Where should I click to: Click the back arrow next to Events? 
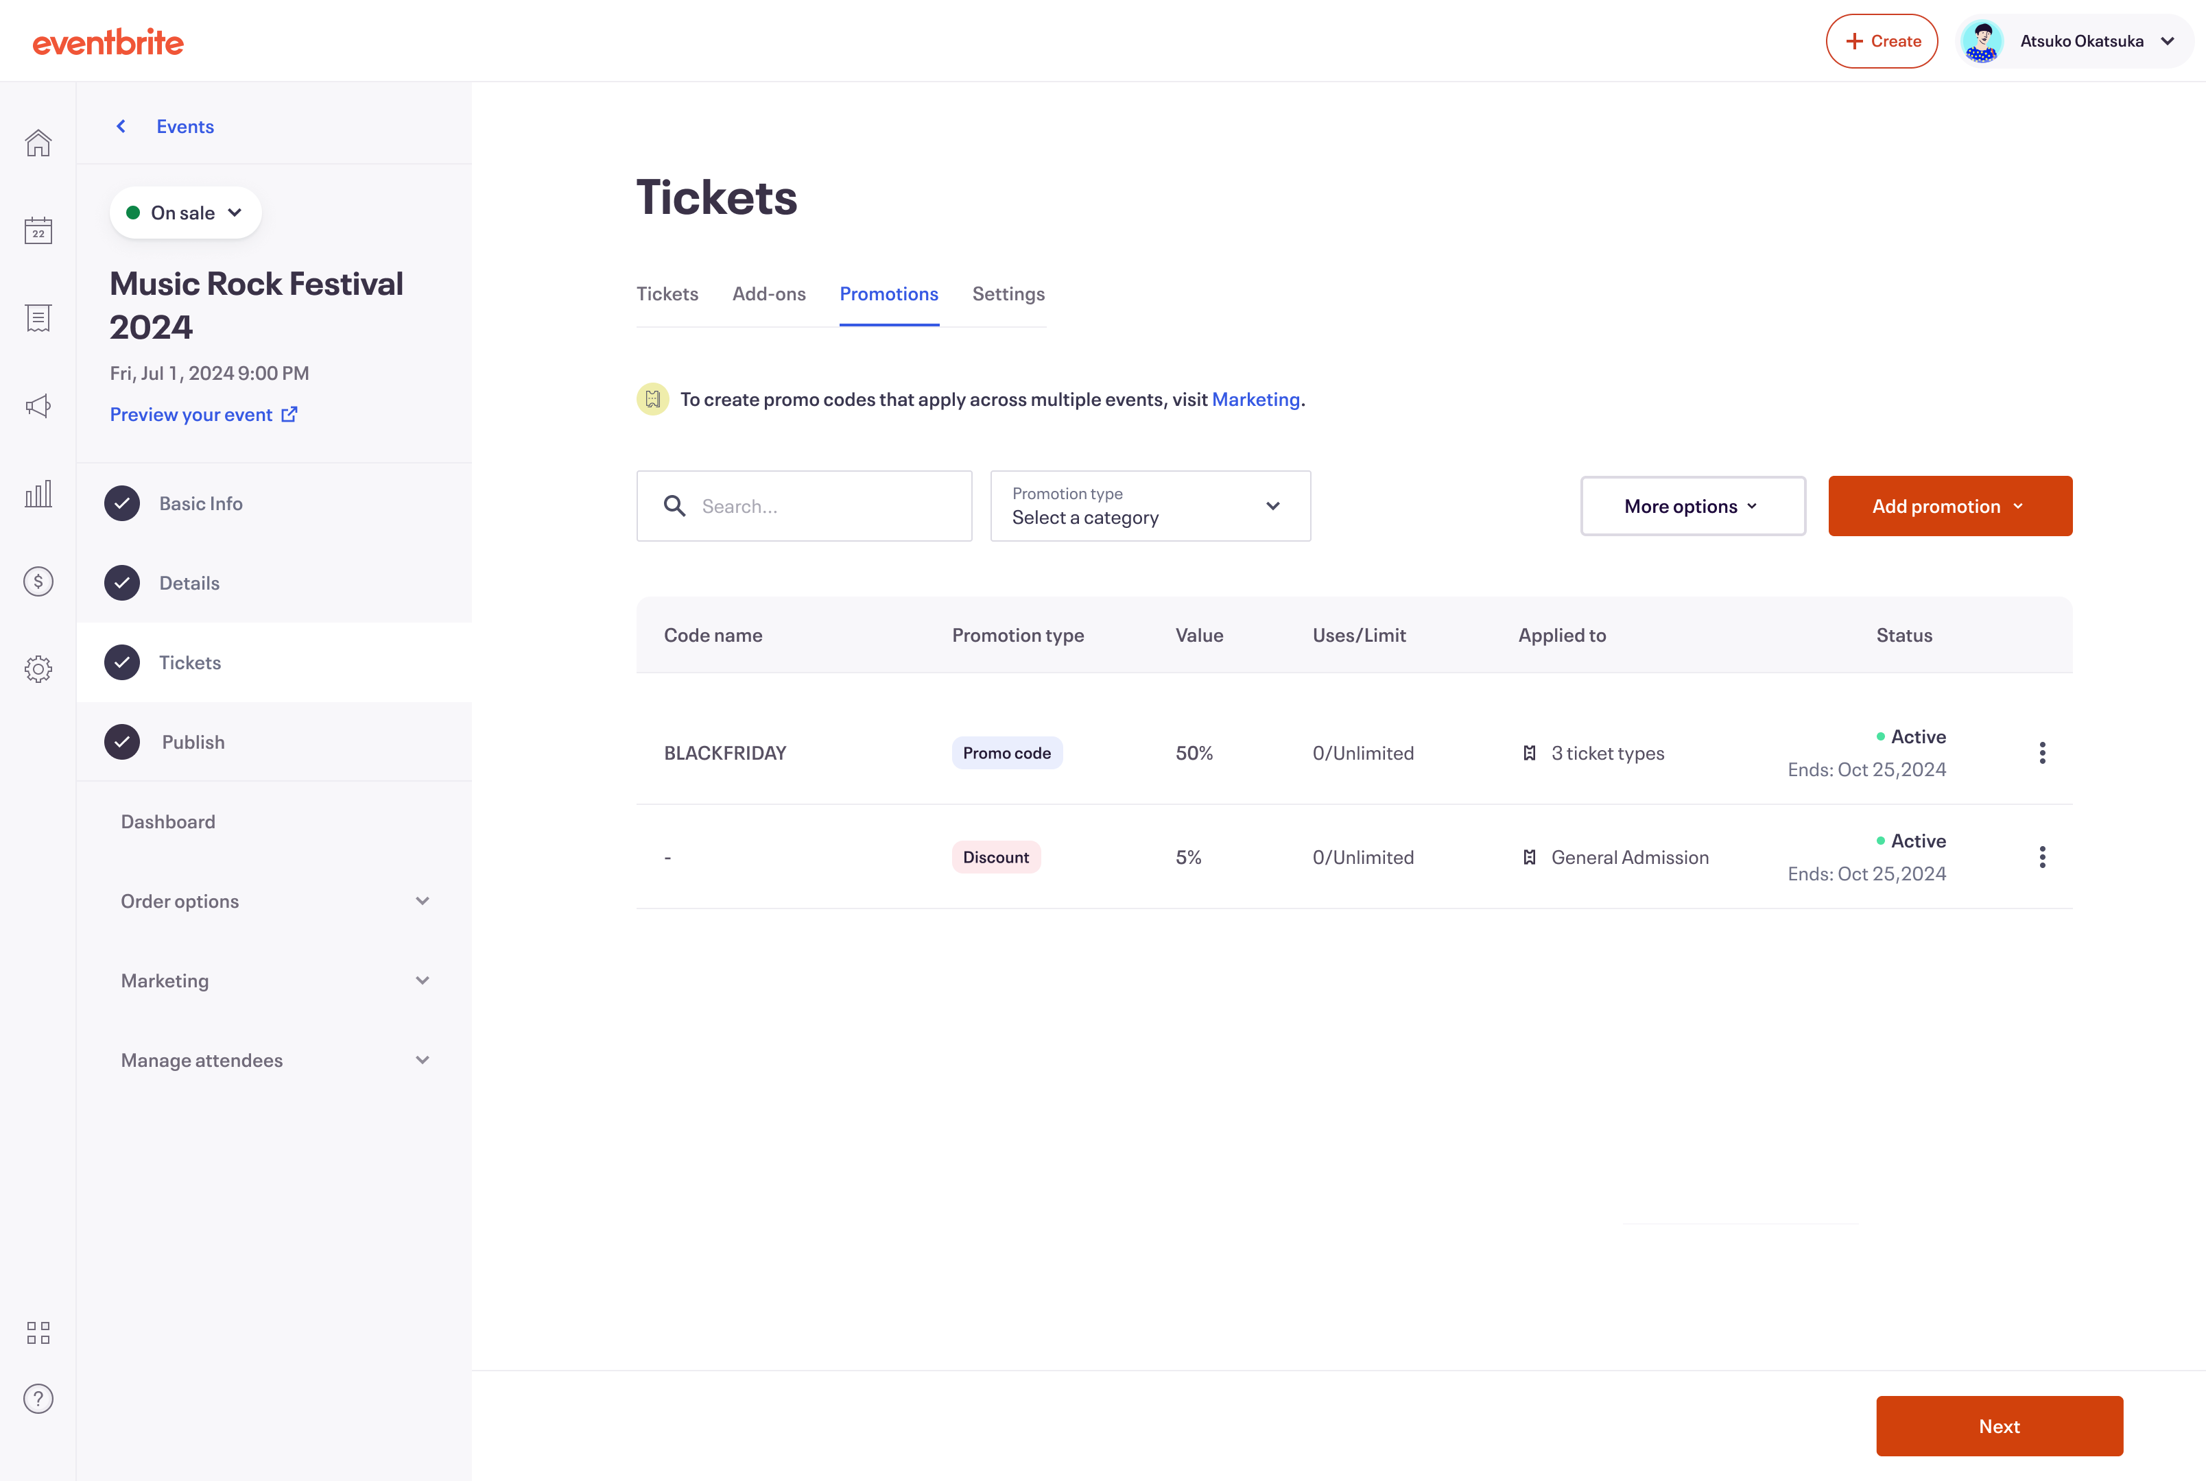tap(121, 127)
